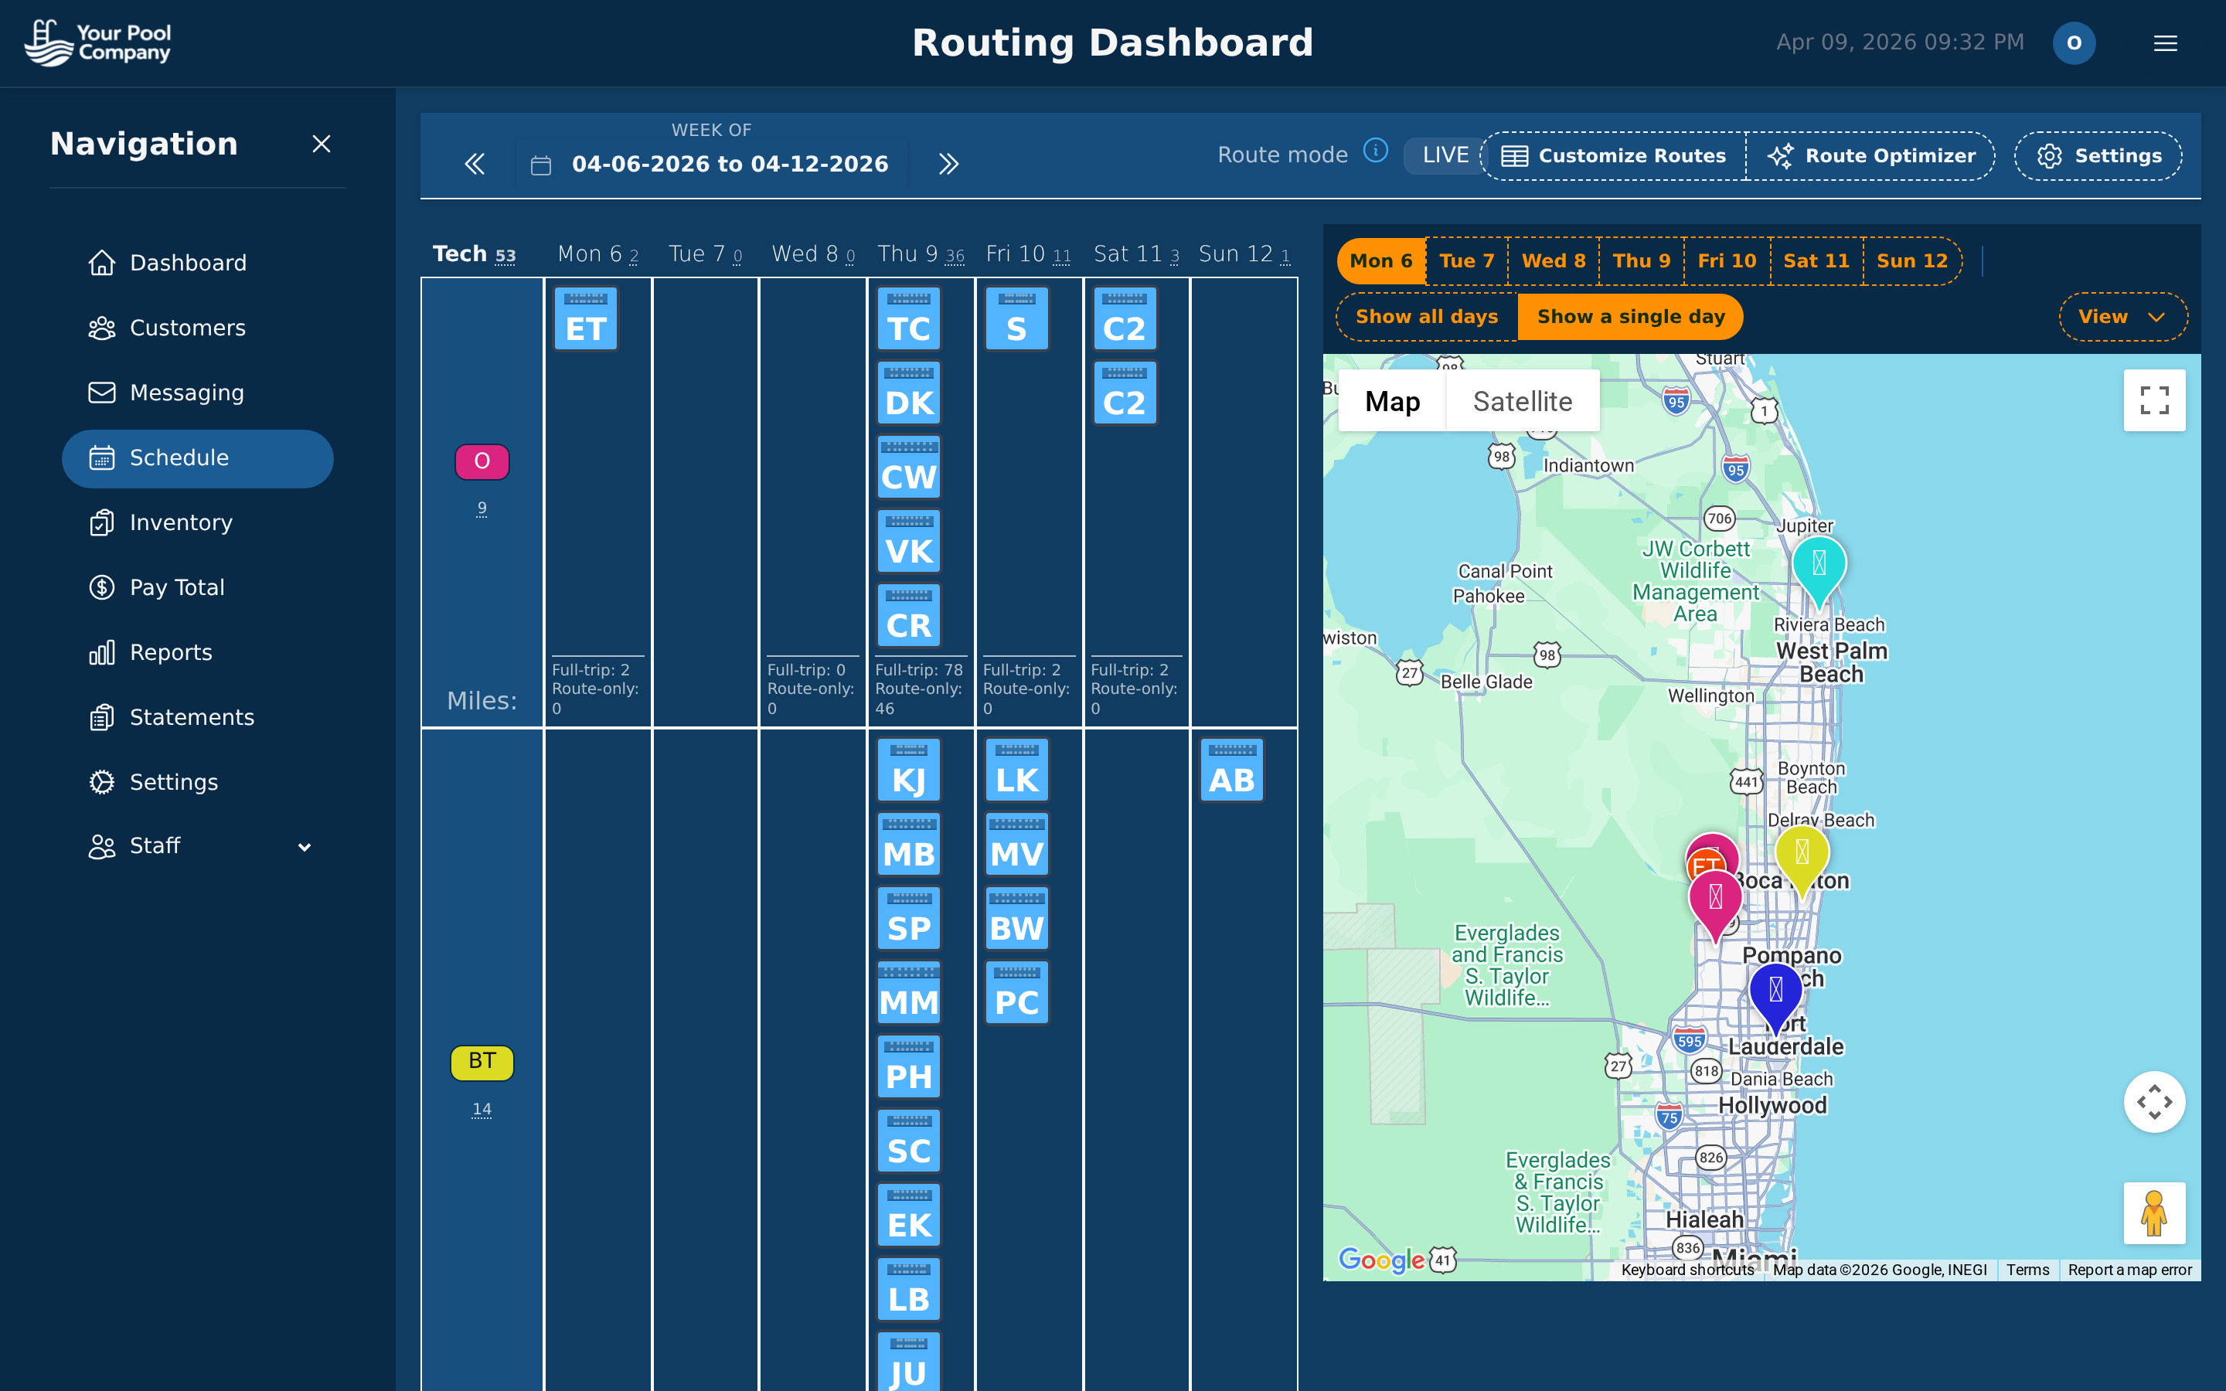Select the Thu 9 day tab
The height and width of the screenshot is (1391, 2226).
(x=1642, y=260)
